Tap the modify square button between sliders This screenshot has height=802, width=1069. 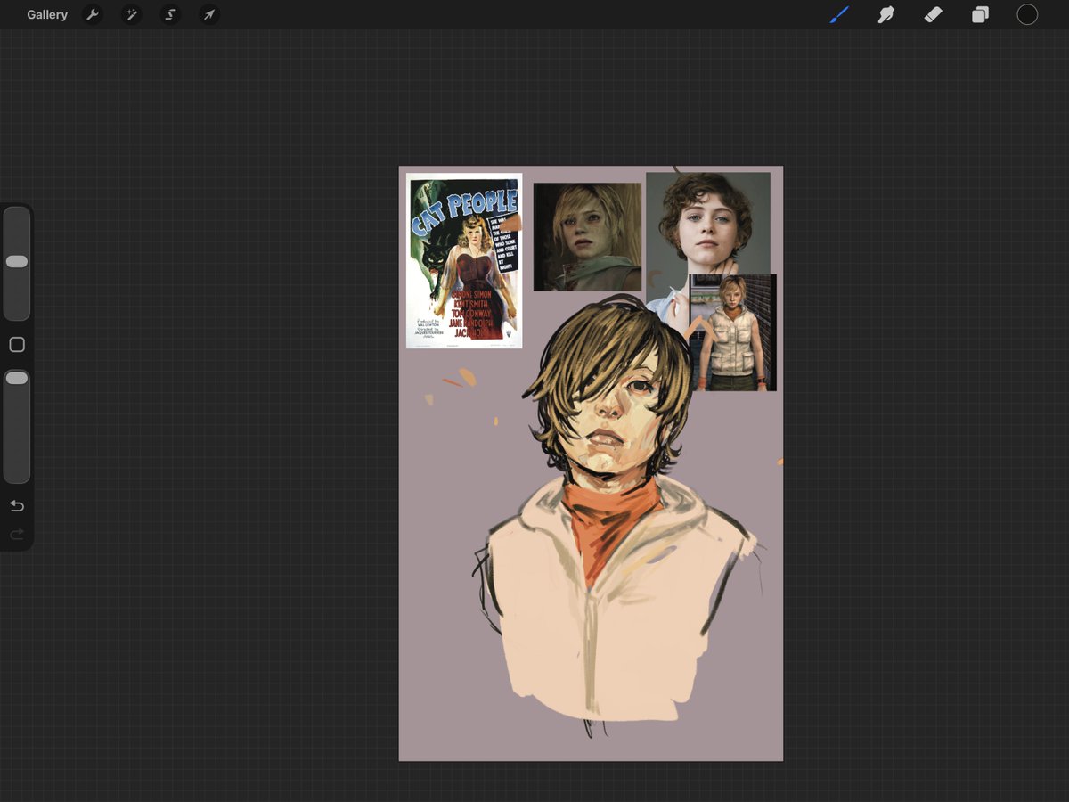point(17,344)
